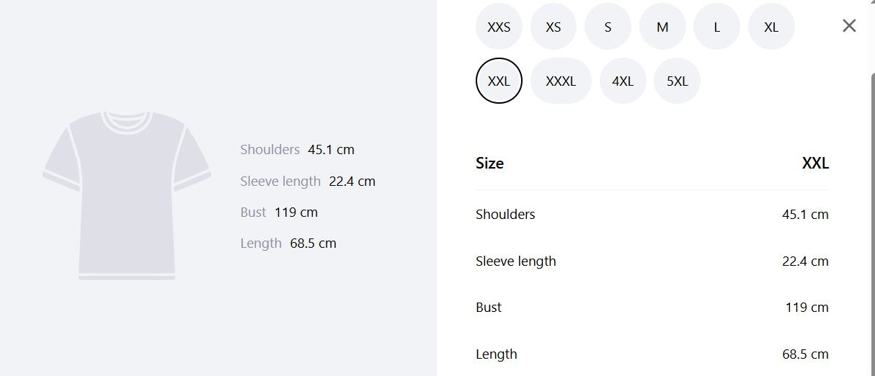
Task: Choose the XS size option
Action: tap(554, 27)
